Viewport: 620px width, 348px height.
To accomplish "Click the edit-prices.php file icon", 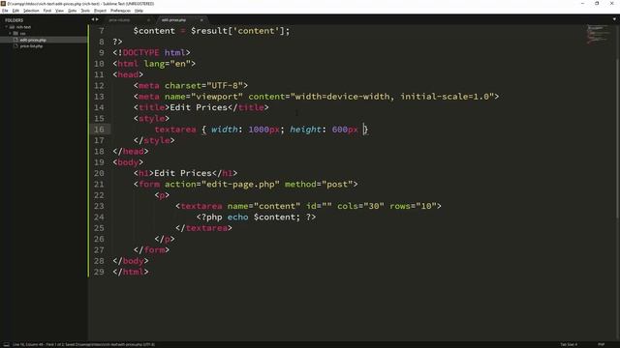I will pos(15,40).
